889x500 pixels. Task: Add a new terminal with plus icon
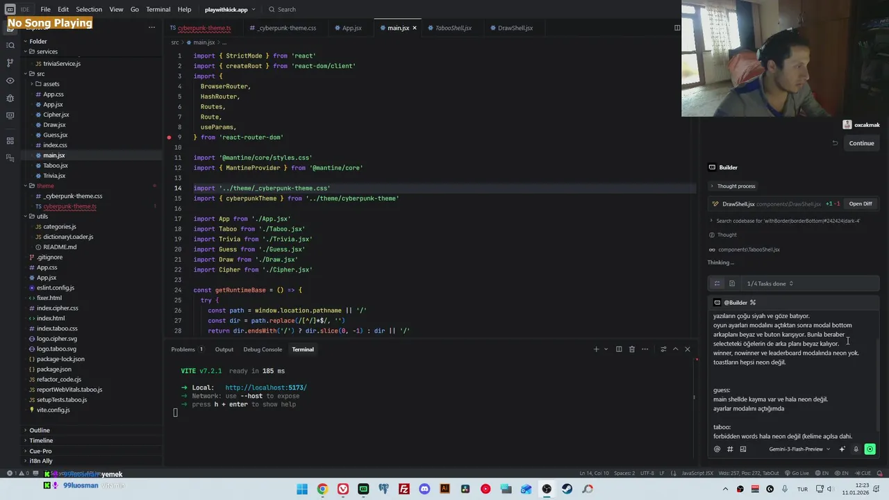596,349
